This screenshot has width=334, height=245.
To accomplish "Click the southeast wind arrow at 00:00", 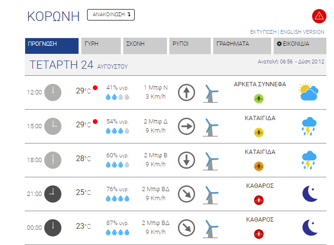I will coord(187,228).
